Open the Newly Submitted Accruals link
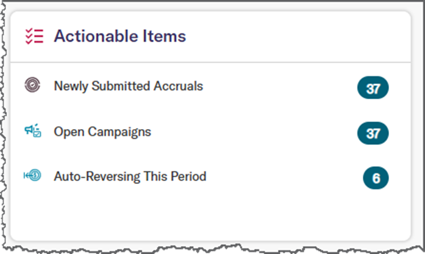425x254 pixels. click(129, 86)
